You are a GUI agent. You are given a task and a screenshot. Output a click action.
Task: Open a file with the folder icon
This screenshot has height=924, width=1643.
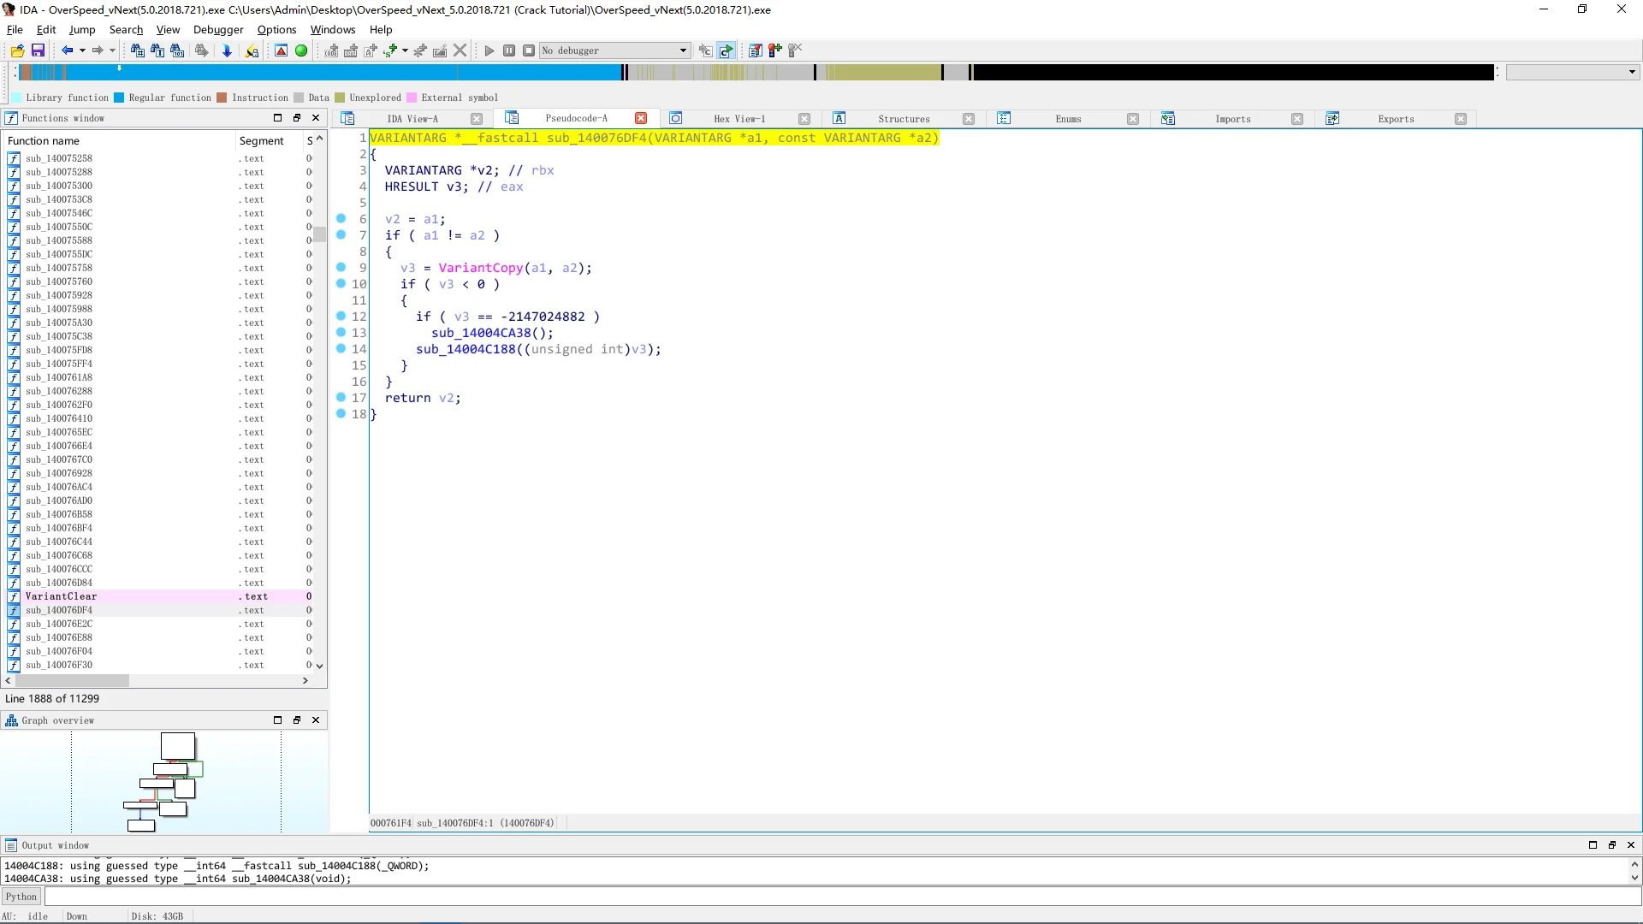click(x=17, y=50)
